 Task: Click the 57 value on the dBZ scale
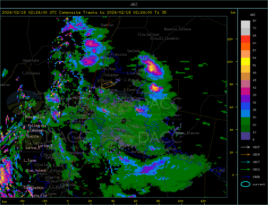(254, 50)
